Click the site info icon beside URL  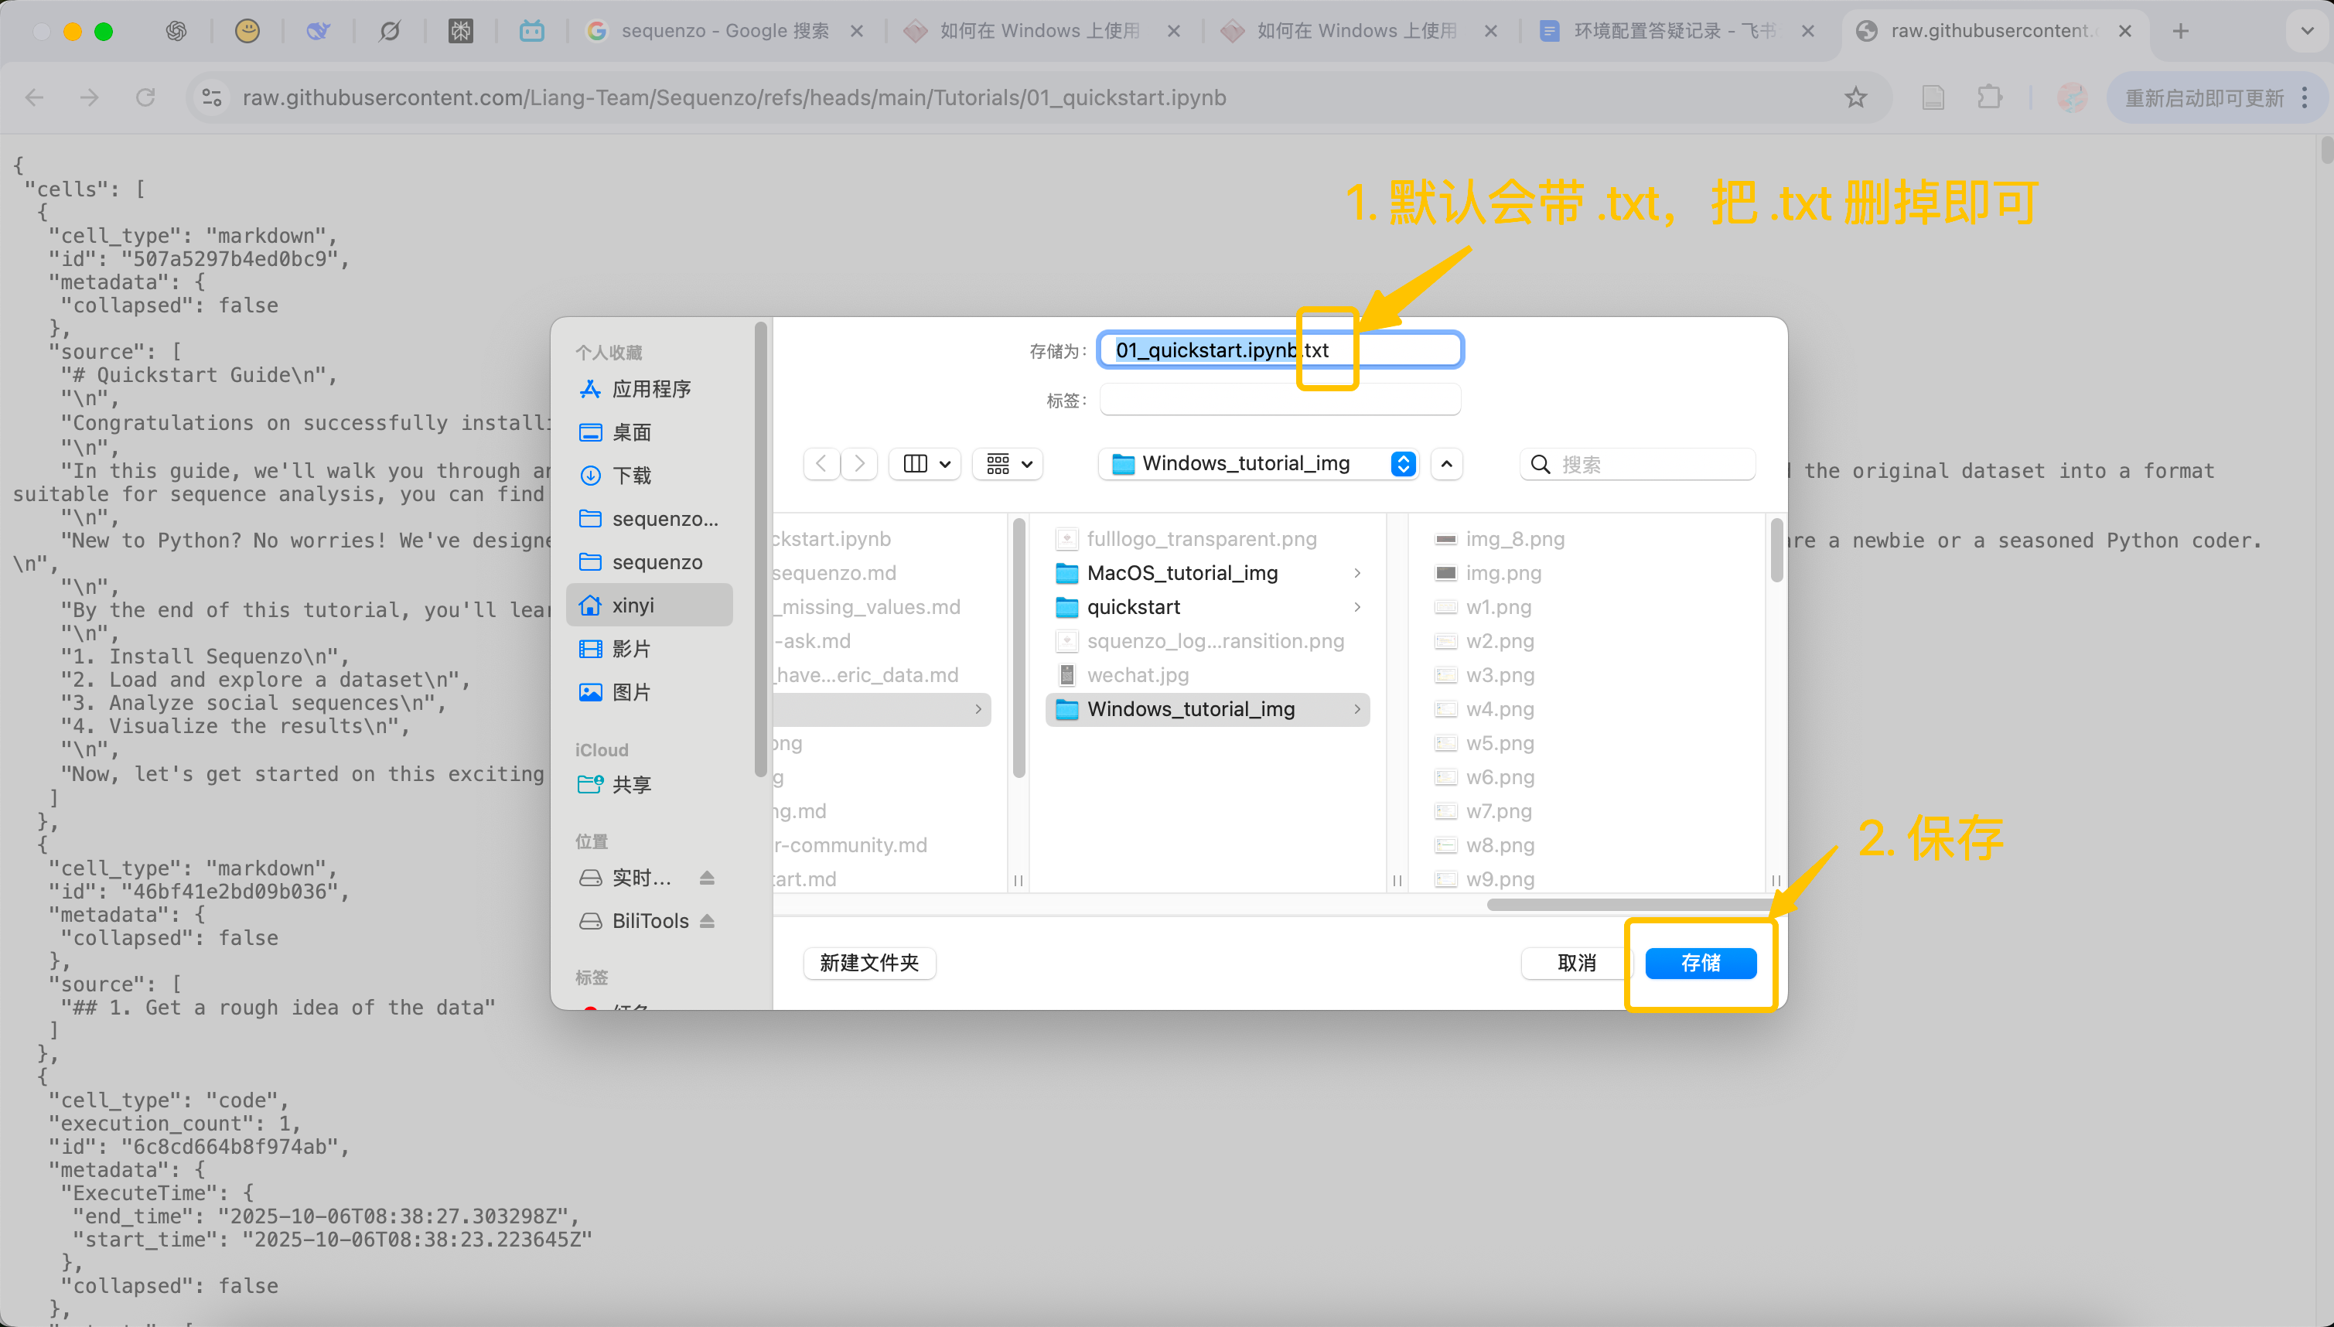[x=213, y=97]
